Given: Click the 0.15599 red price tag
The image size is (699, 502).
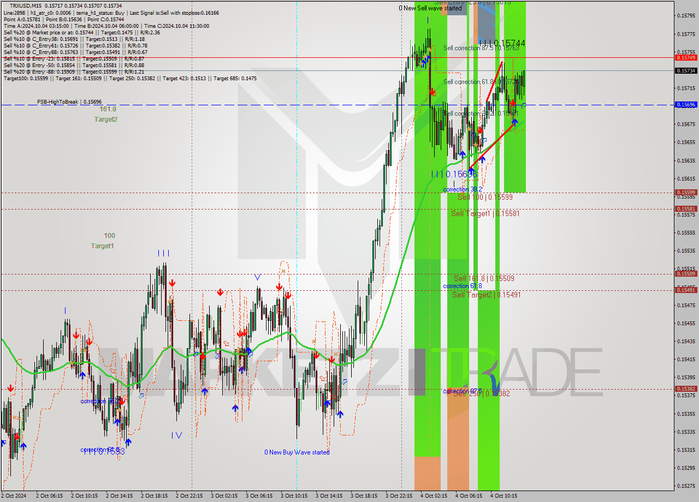Looking at the screenshot, I should coord(686,193).
